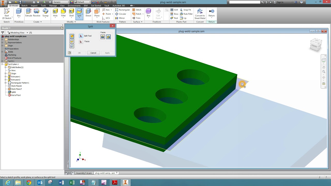Create a work Plane
This screenshot has height=186, width=331.
97,13
